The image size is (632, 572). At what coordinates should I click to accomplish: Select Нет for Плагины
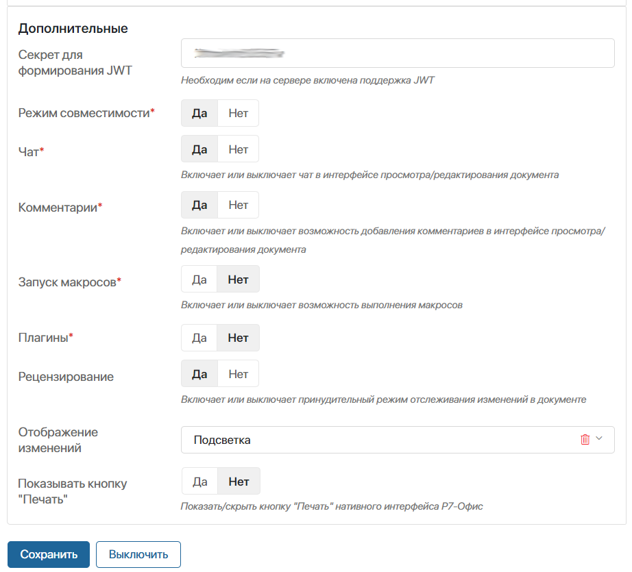(239, 338)
